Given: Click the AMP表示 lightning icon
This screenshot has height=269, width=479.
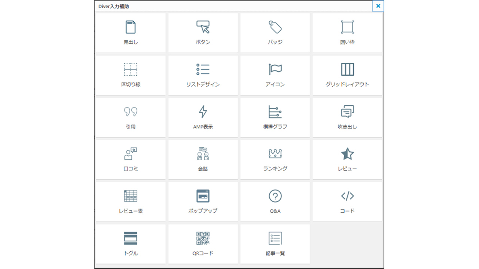Looking at the screenshot, I should click(203, 112).
